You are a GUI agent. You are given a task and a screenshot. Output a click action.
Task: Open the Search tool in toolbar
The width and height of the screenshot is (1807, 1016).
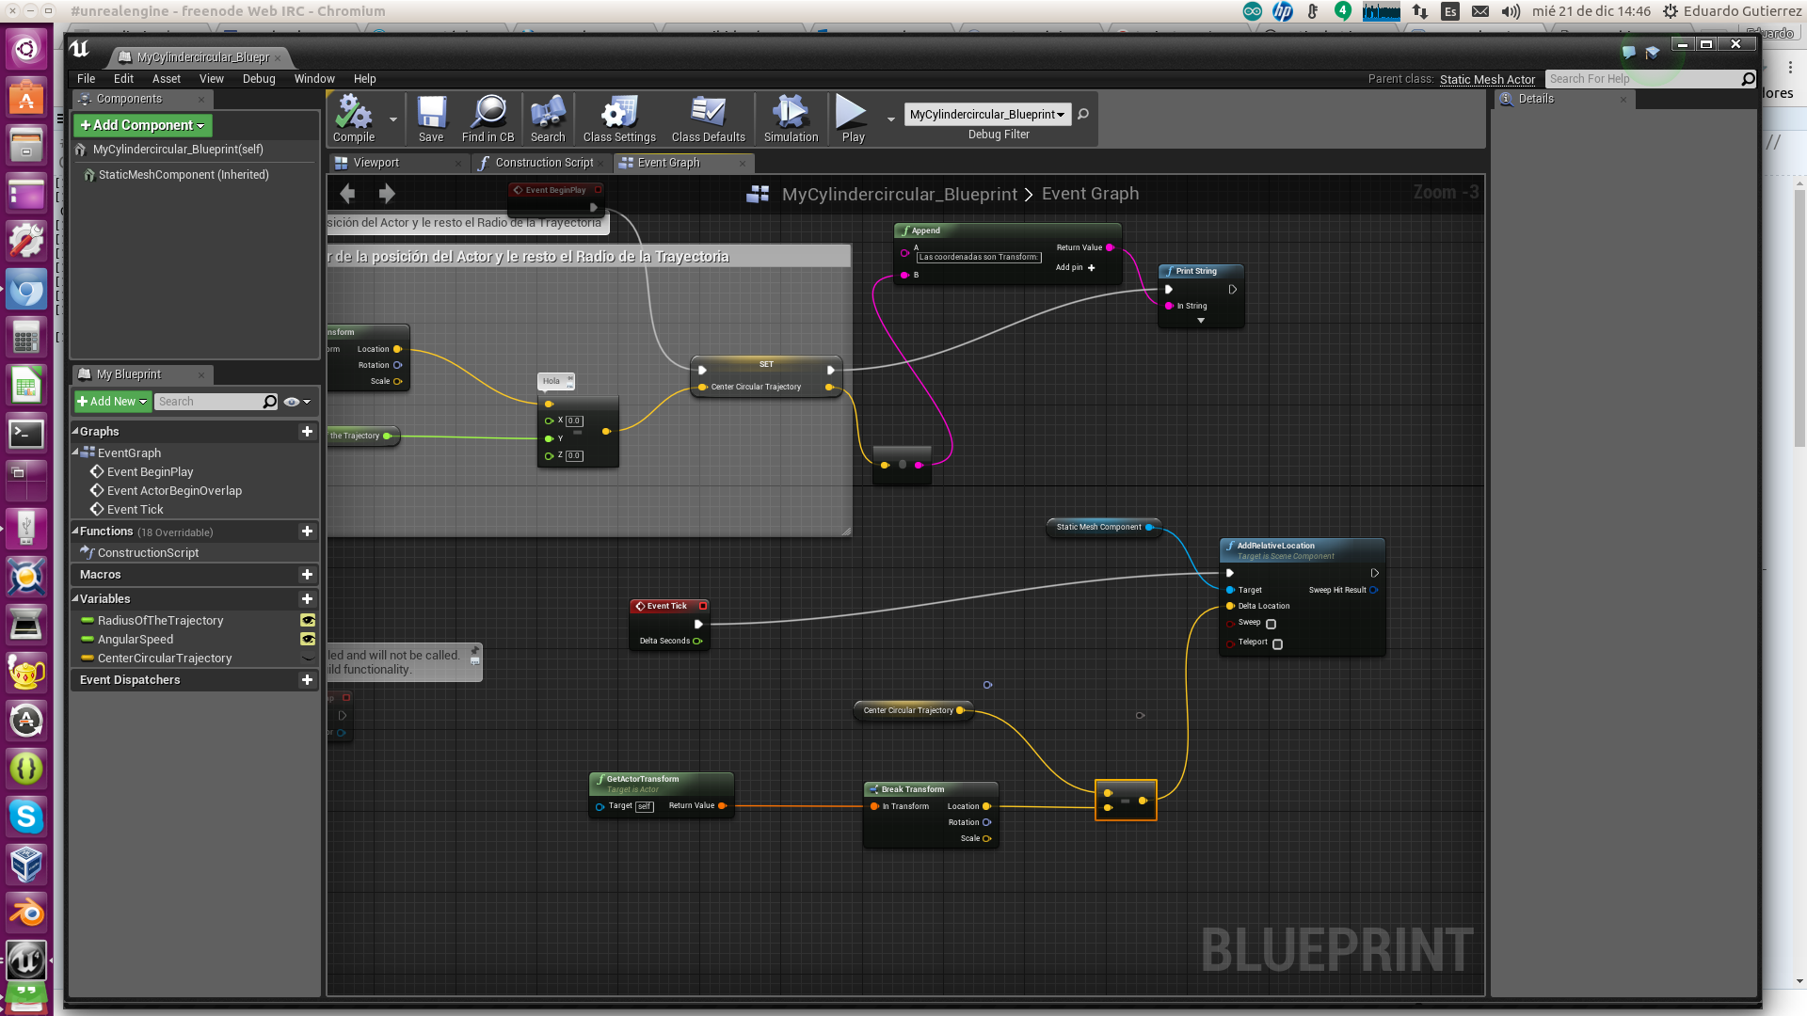[x=548, y=119]
